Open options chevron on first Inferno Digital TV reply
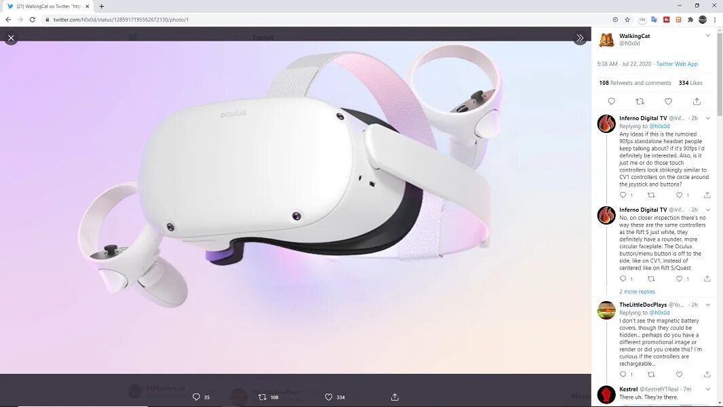 click(x=708, y=119)
